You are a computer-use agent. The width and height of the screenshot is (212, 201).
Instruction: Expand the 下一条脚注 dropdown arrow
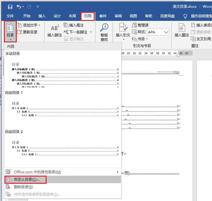pyautogui.click(x=91, y=32)
